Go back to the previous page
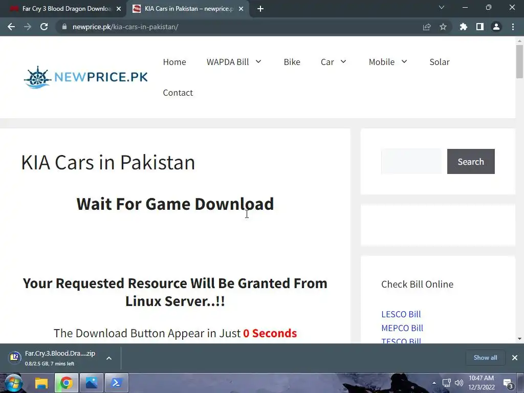524x393 pixels. tap(11, 27)
